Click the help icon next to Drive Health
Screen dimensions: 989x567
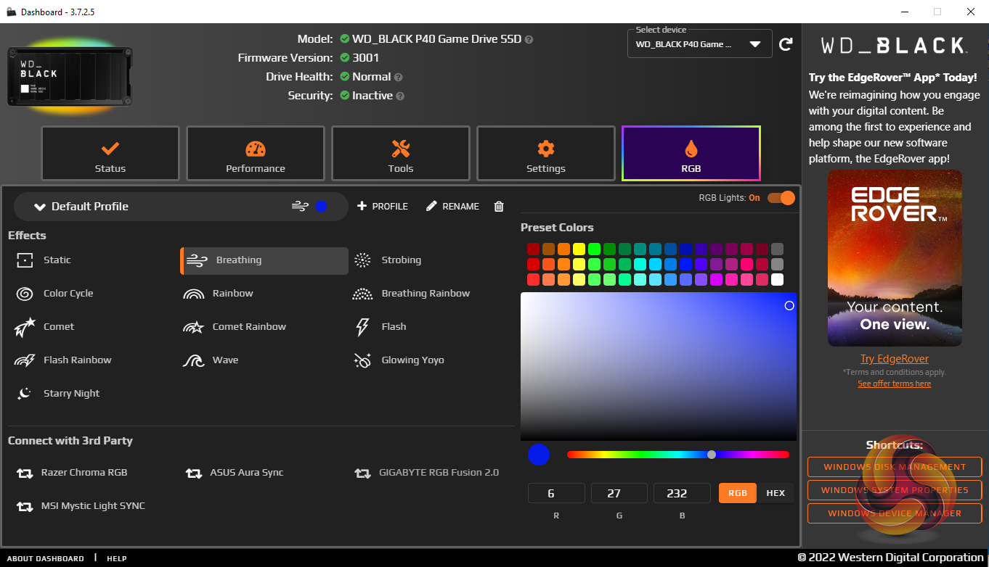[399, 77]
